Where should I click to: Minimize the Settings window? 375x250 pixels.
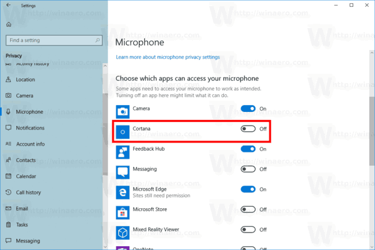pos(336,5)
